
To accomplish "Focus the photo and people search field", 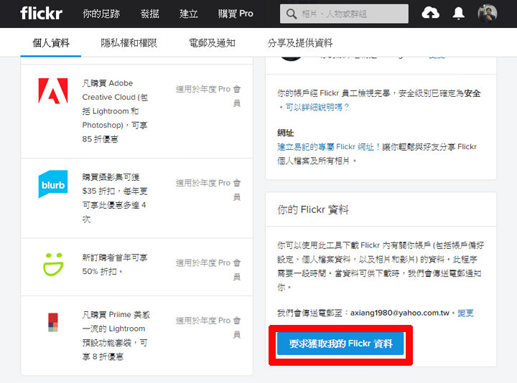I will [x=344, y=14].
